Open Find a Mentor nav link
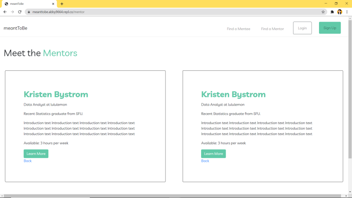Viewport: 352px width, 198px height. pyautogui.click(x=272, y=29)
